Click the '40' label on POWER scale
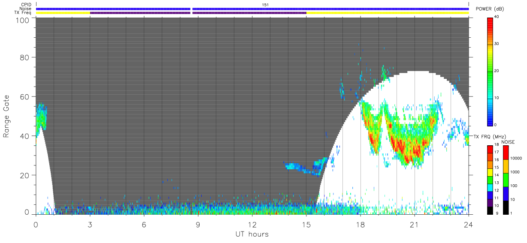 coord(497,18)
